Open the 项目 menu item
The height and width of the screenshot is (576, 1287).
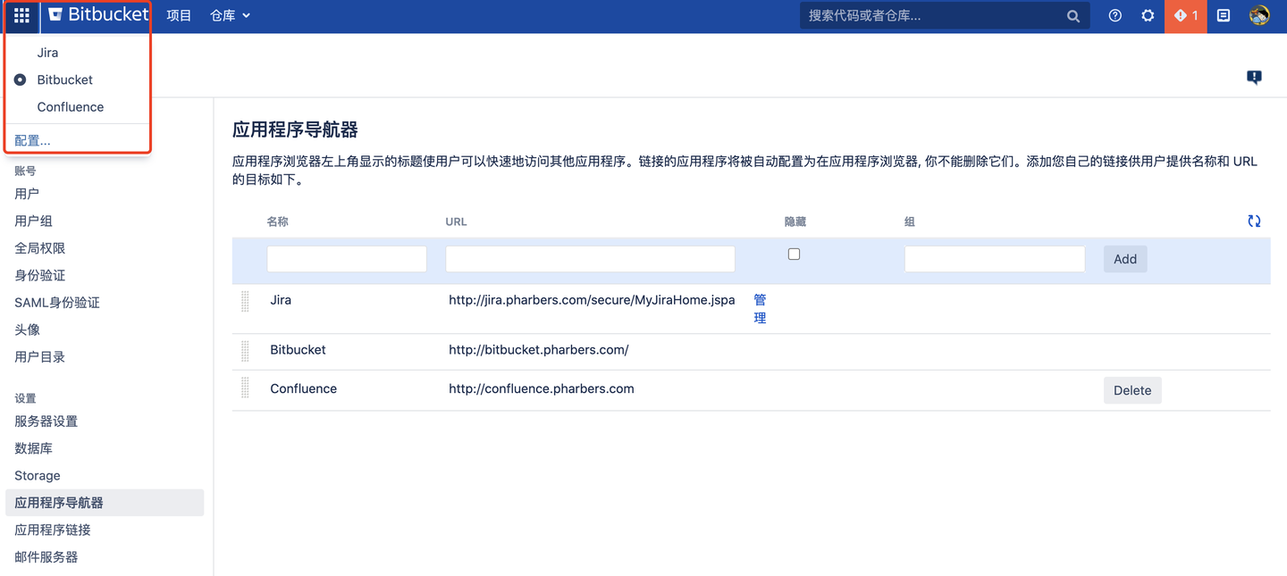[178, 15]
